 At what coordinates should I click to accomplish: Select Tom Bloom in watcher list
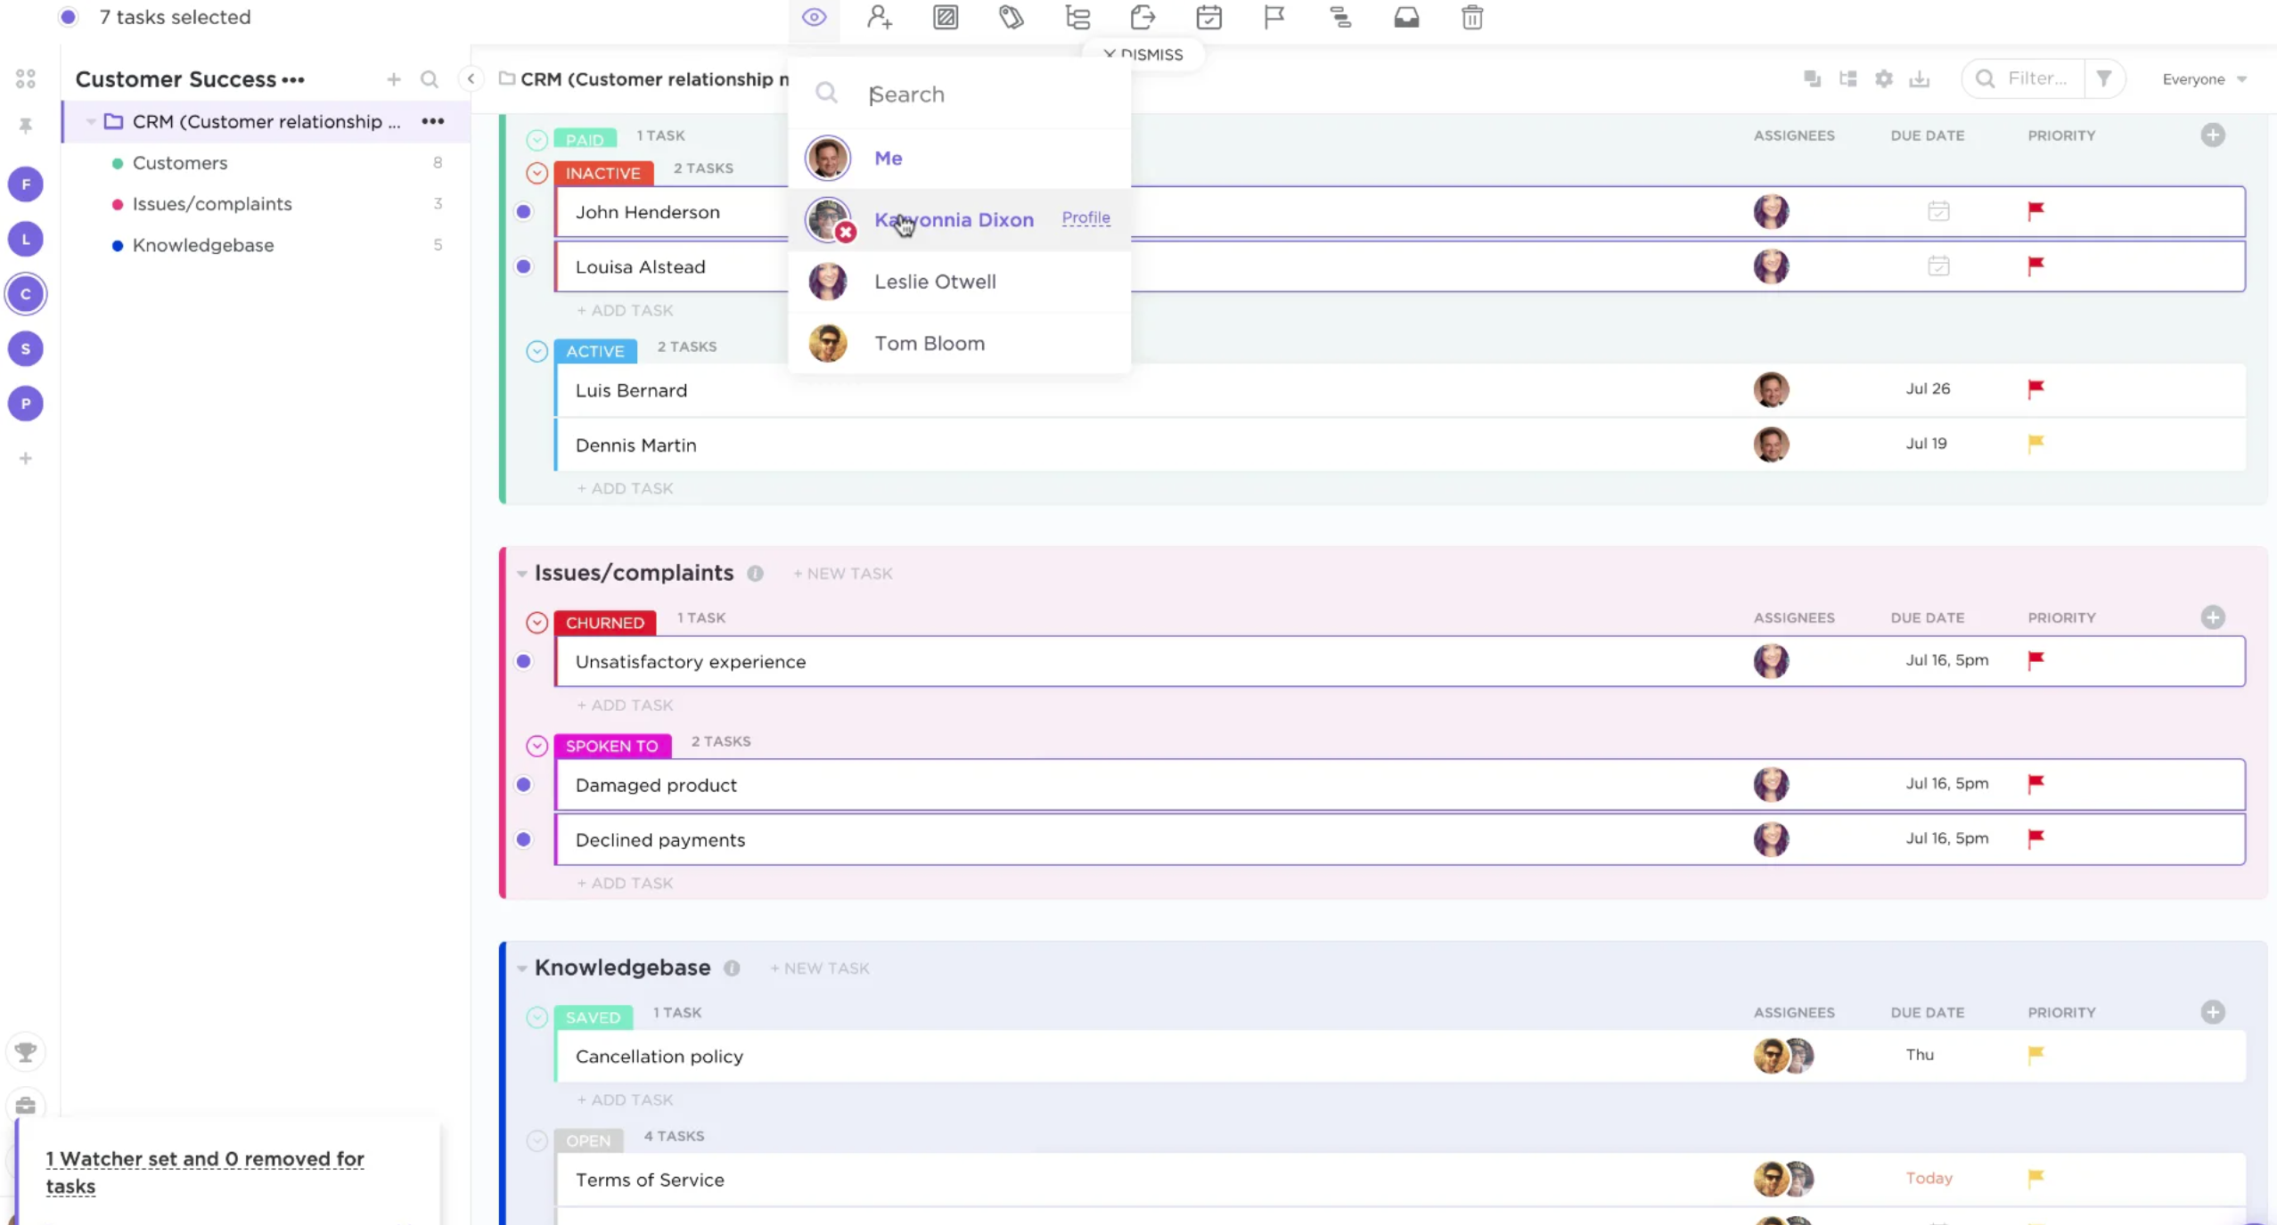pos(930,344)
